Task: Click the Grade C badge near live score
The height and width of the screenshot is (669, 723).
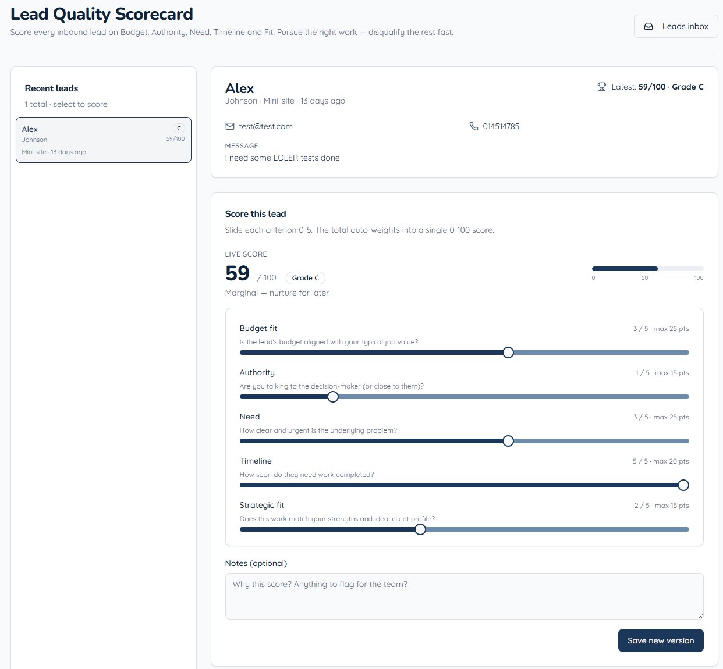Action: click(306, 278)
